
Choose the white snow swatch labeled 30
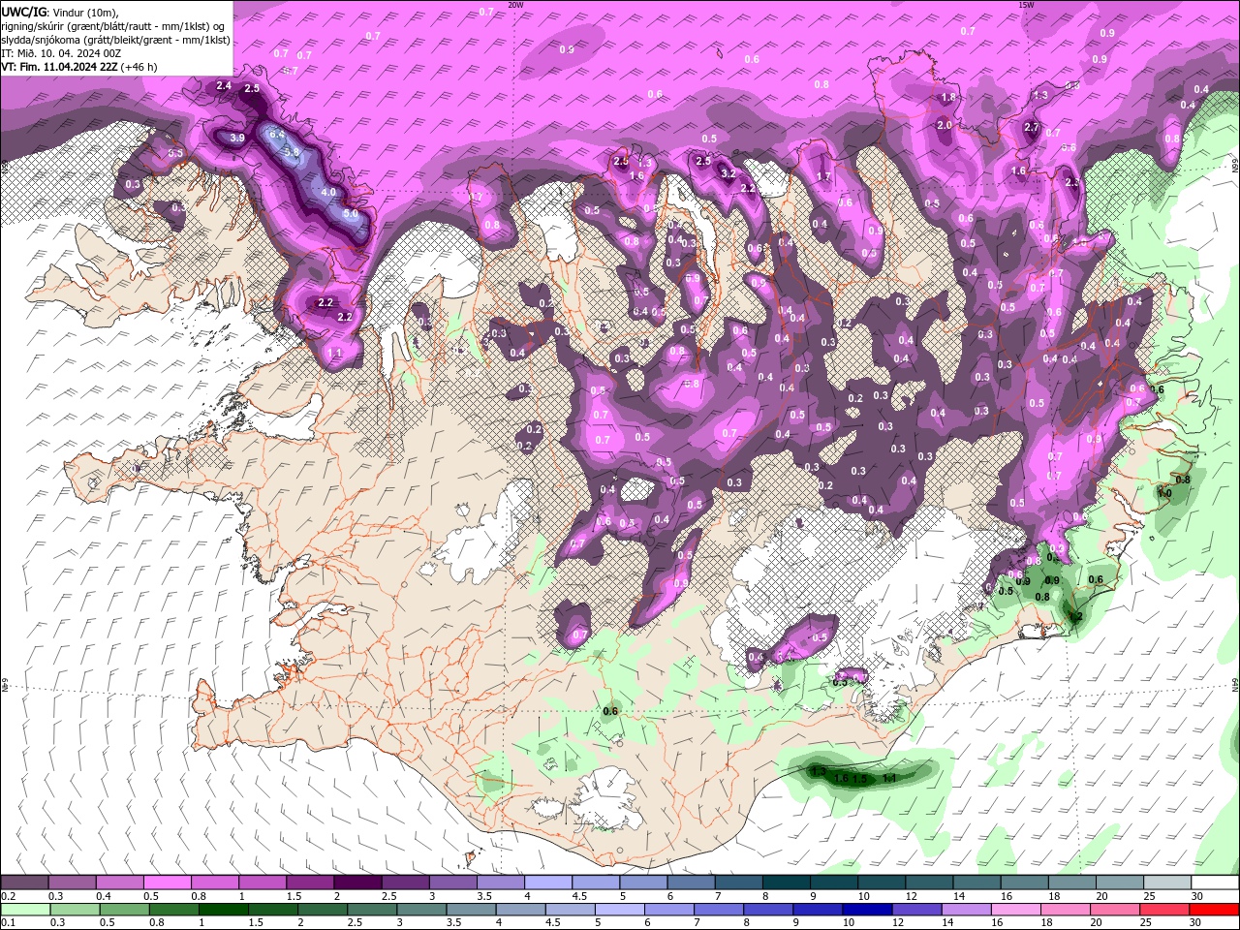tap(1215, 883)
